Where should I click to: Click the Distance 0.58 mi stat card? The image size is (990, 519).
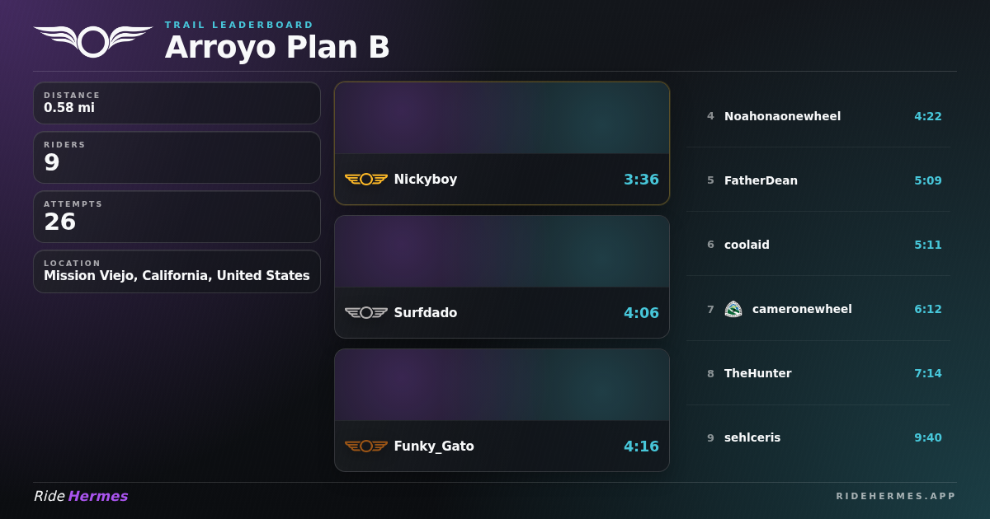click(x=177, y=103)
